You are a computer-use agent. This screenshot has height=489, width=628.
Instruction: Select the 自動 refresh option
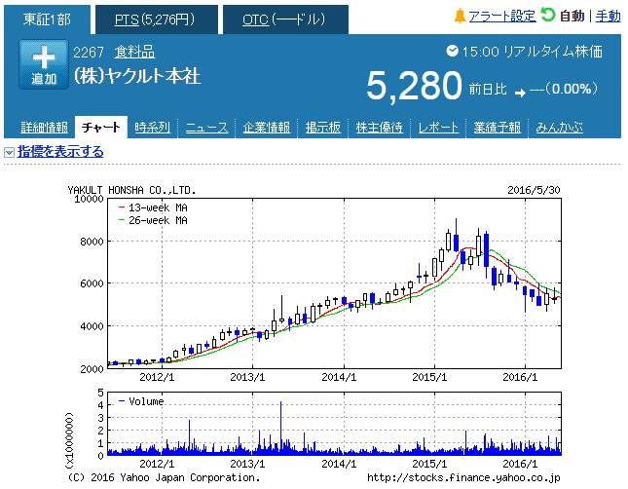point(572,17)
